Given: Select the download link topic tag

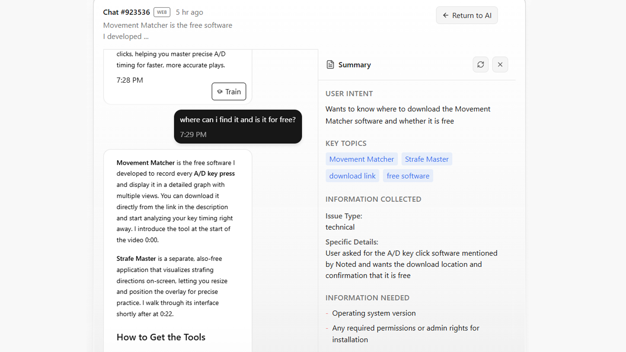Looking at the screenshot, I should point(352,176).
